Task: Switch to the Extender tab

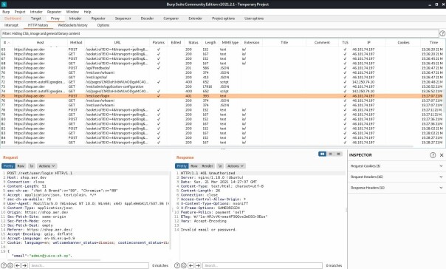Action: tap(195, 18)
